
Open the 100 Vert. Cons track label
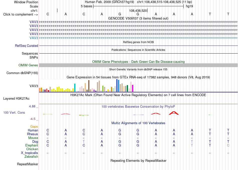(14, 112)
